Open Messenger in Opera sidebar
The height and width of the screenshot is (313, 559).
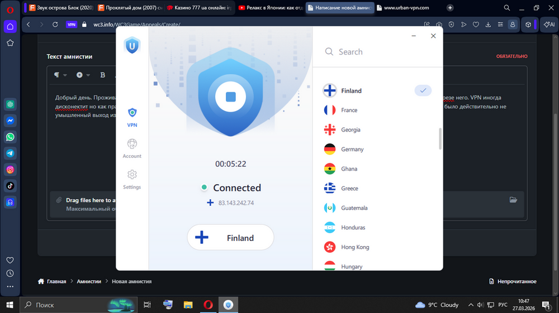coord(10,121)
